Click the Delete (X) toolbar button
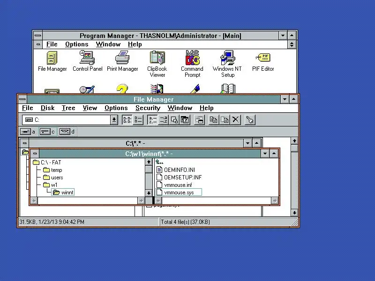 (x=235, y=120)
